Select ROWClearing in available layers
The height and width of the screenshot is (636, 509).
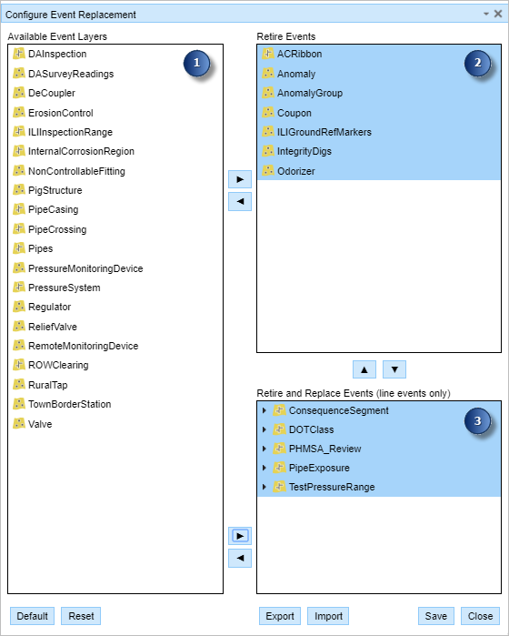115,365
